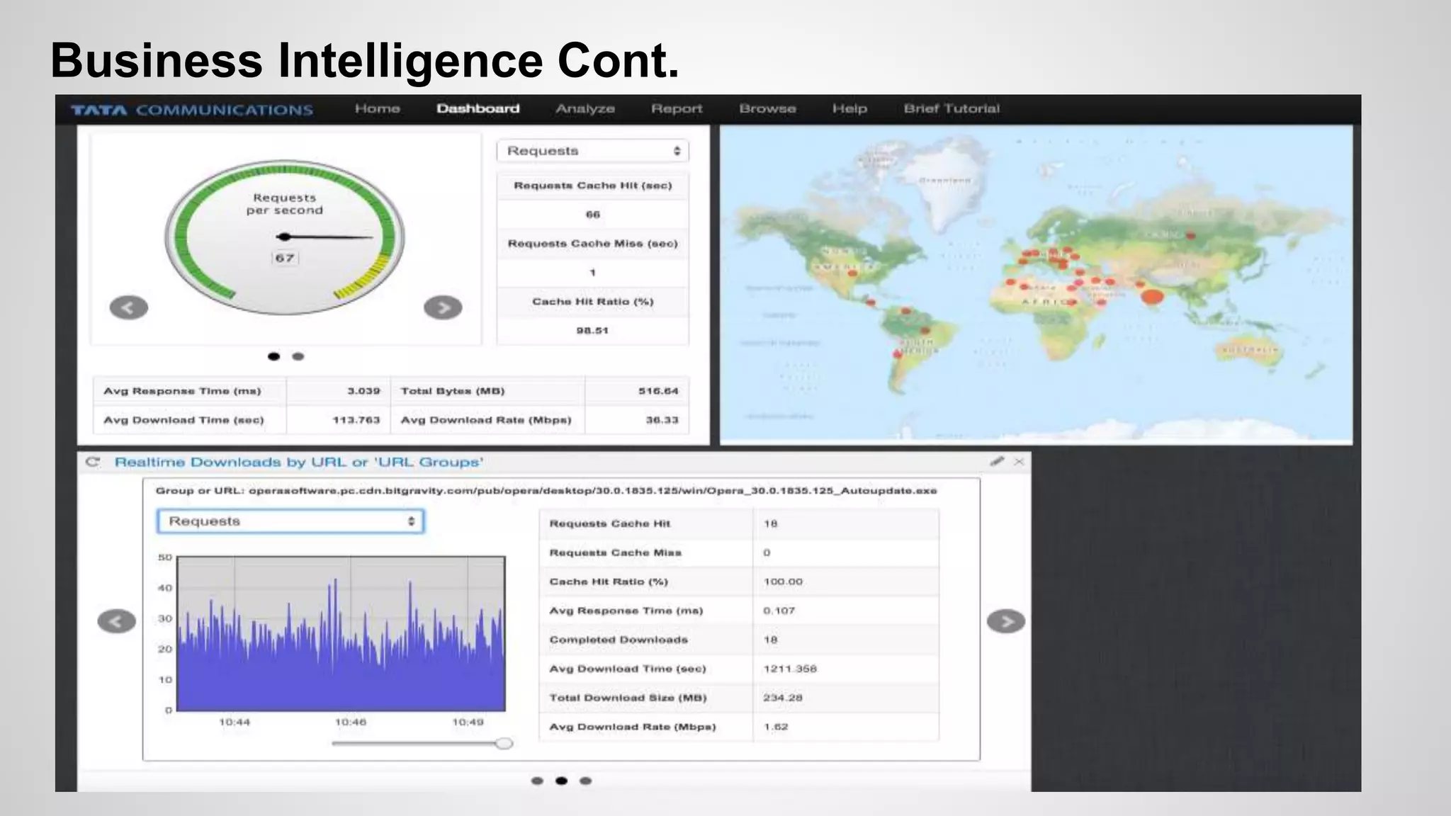Select the first gauge pagination dot
1451x816 pixels.
[274, 356]
